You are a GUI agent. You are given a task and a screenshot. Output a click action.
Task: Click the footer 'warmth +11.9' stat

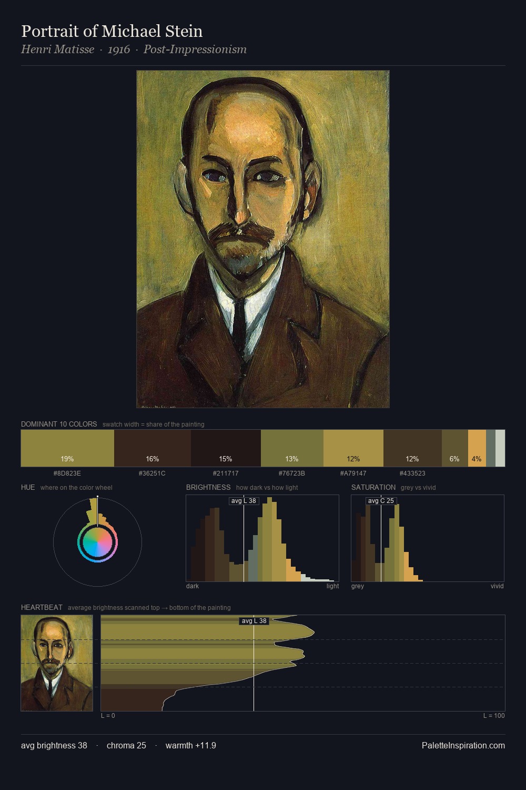point(191,745)
